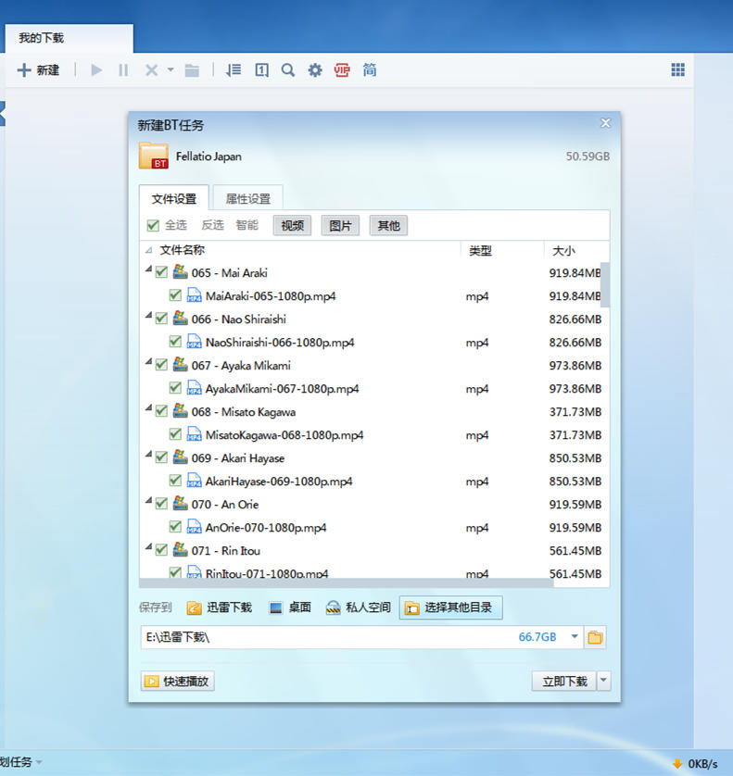Click the 快速播放 quick play button
The height and width of the screenshot is (776, 733).
pyautogui.click(x=178, y=681)
